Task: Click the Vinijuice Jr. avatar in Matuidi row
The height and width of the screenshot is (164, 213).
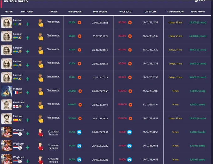Action: [41, 91]
